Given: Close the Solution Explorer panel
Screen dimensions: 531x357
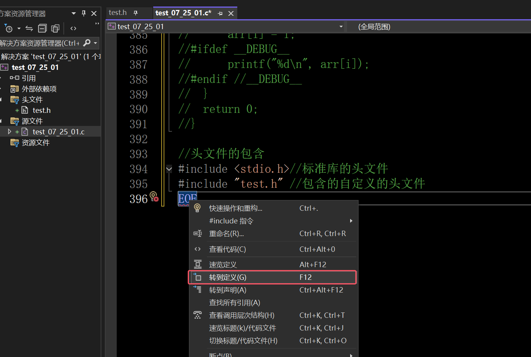Looking at the screenshot, I should point(94,13).
